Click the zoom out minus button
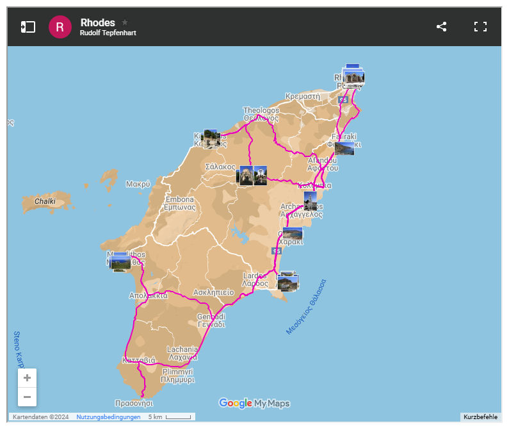This screenshot has height=430, width=509. coord(27,397)
